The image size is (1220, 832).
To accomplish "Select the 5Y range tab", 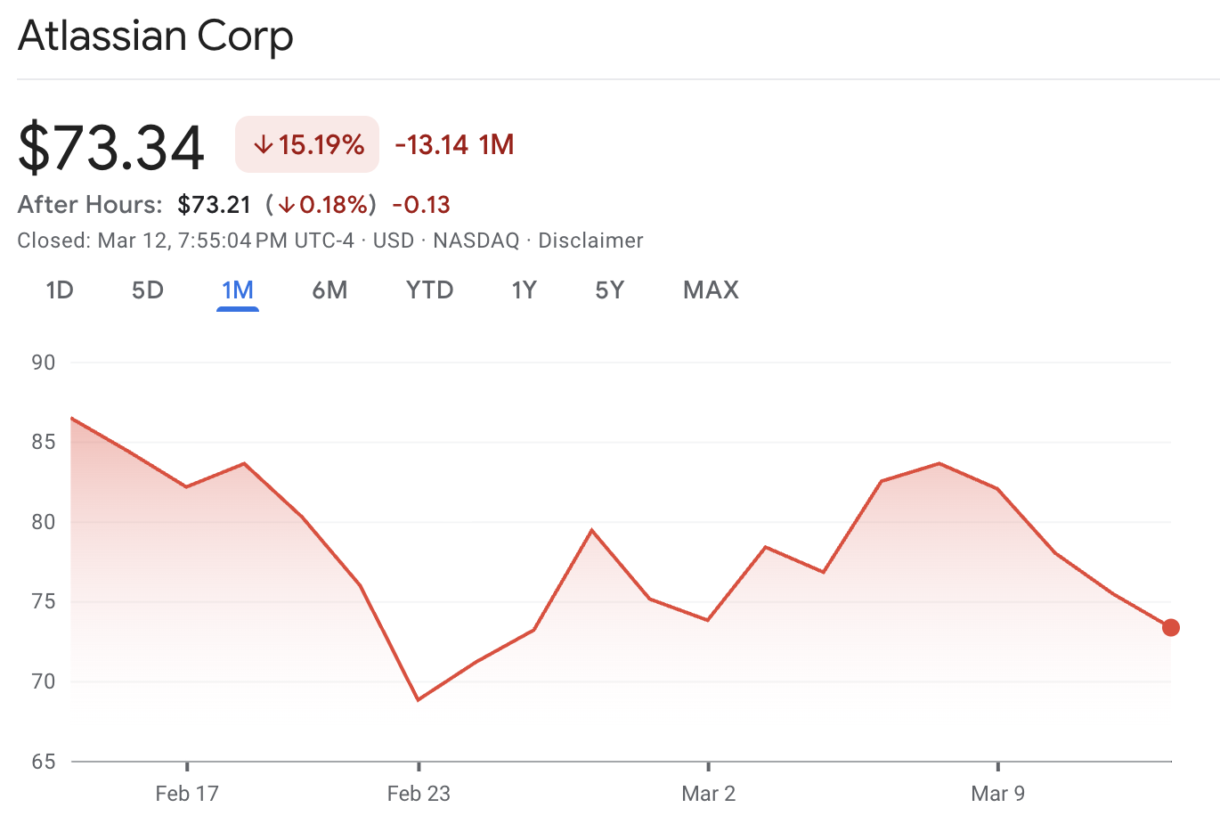I will point(610,290).
